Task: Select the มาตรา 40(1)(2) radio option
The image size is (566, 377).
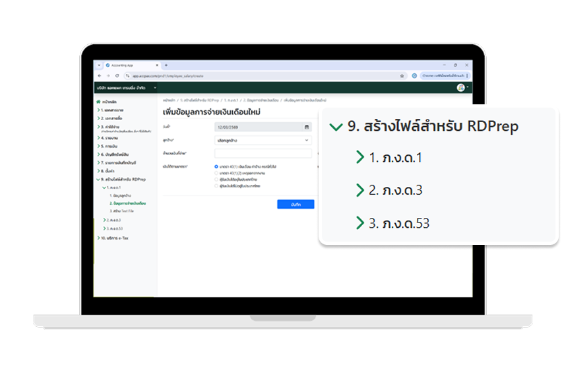Action: [x=216, y=173]
